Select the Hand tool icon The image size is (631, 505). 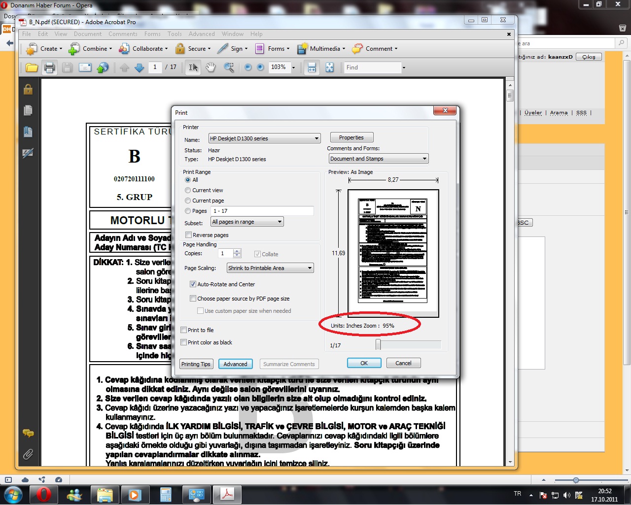[x=211, y=67]
